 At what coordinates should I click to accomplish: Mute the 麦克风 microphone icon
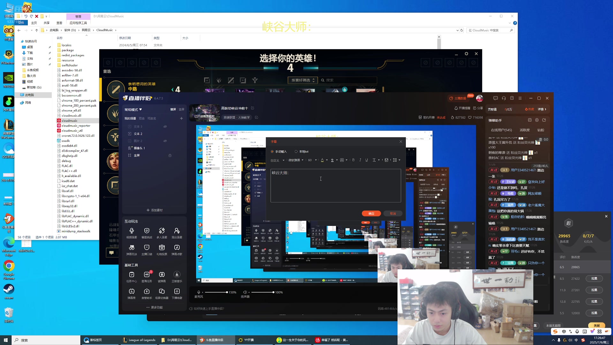click(x=199, y=292)
